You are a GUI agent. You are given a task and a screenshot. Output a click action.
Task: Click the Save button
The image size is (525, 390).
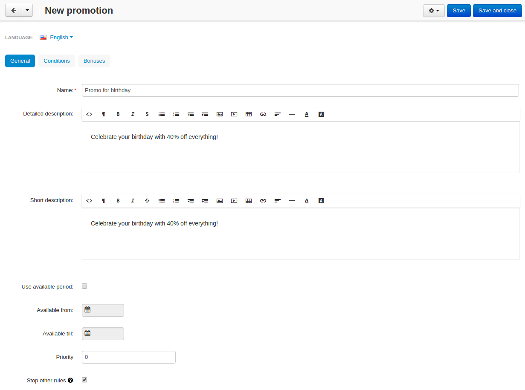tap(459, 11)
